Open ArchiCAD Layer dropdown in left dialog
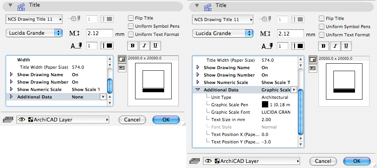Screen dimensions: 377x168 [63, 120]
